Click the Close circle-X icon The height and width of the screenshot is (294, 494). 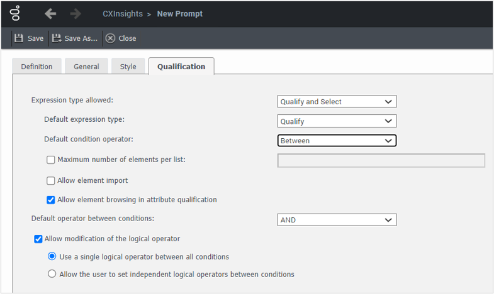pyautogui.click(x=110, y=38)
